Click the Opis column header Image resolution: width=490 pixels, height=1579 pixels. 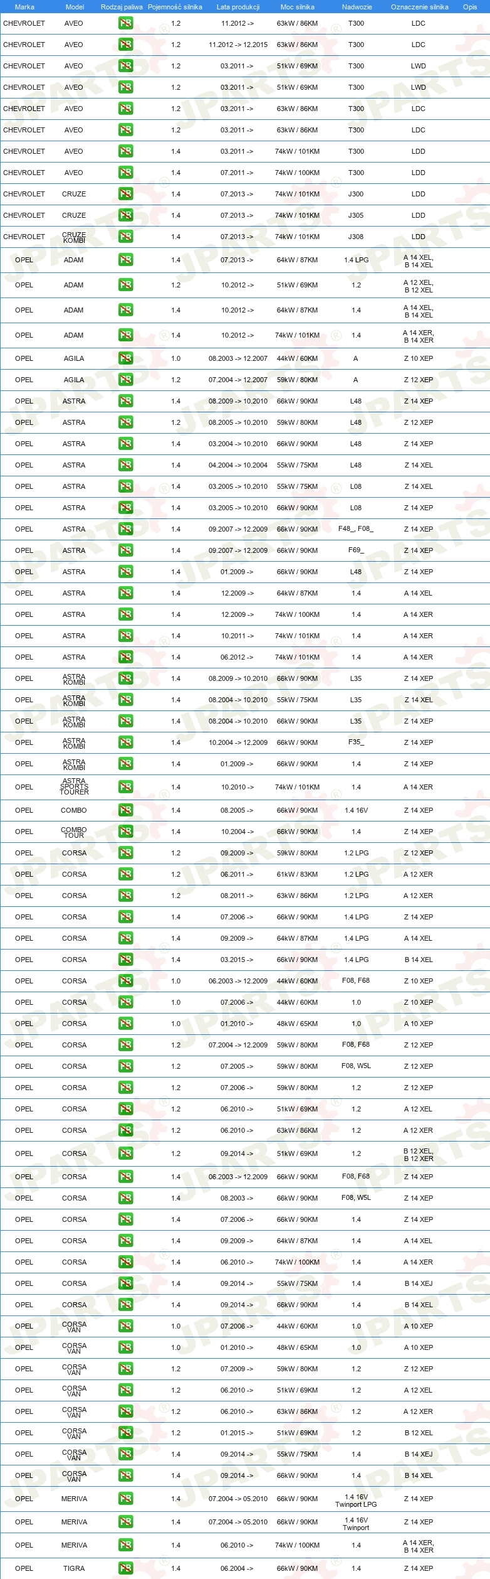(x=470, y=7)
